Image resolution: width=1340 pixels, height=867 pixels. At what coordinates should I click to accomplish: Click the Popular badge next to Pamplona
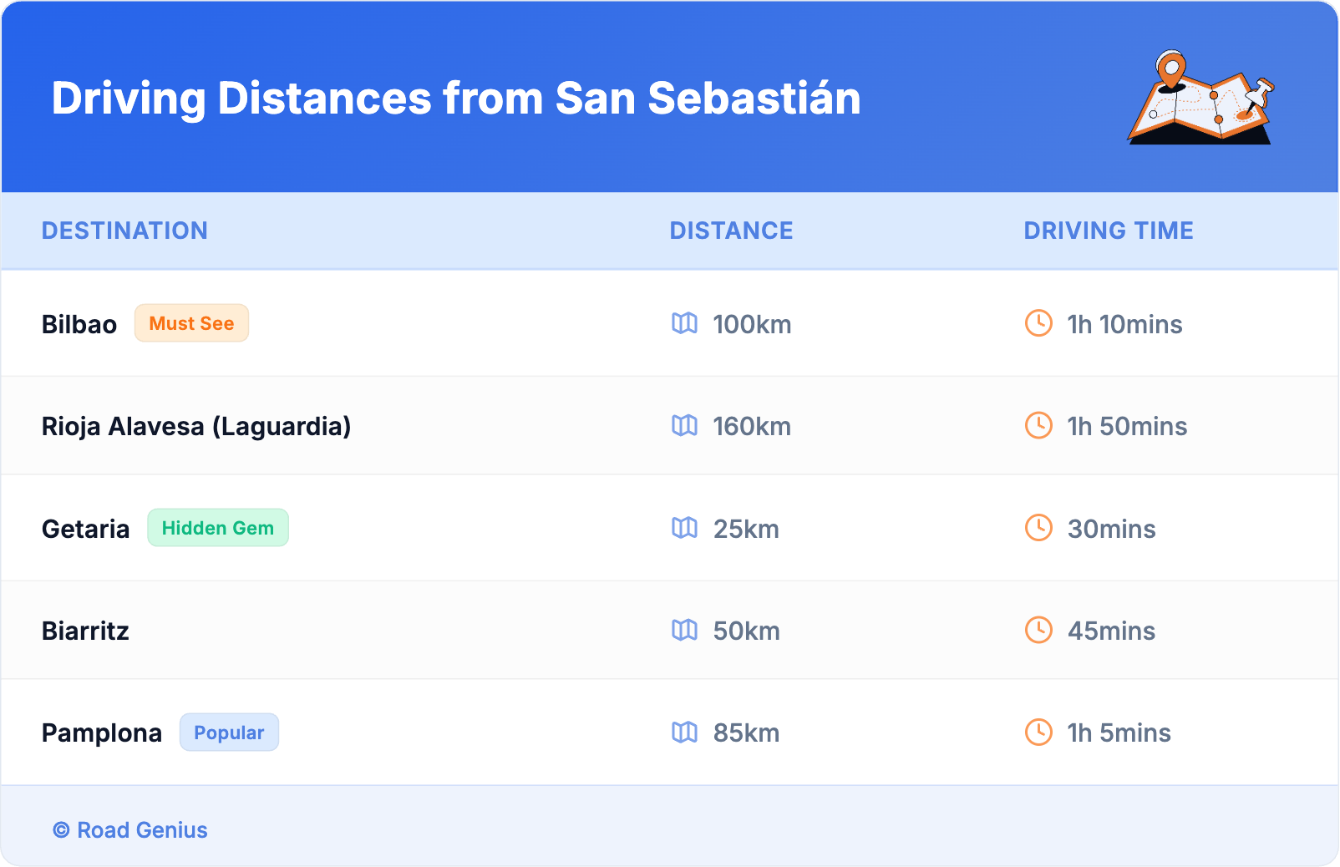pyautogui.click(x=229, y=733)
